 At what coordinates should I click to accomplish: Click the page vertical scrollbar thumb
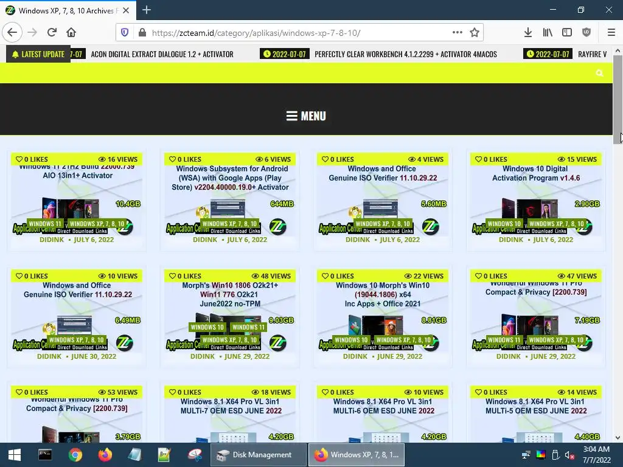618,99
